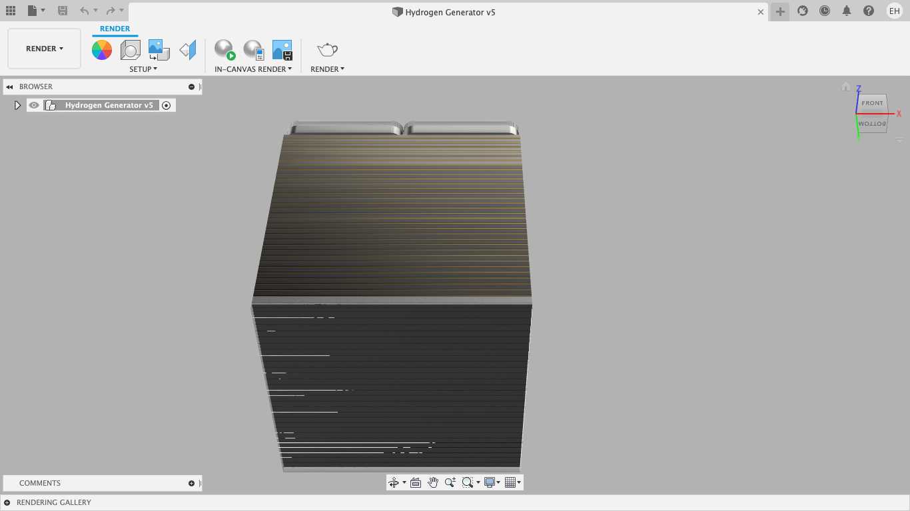910x511 pixels.
Task: Add a new design tab
Action: coord(780,11)
